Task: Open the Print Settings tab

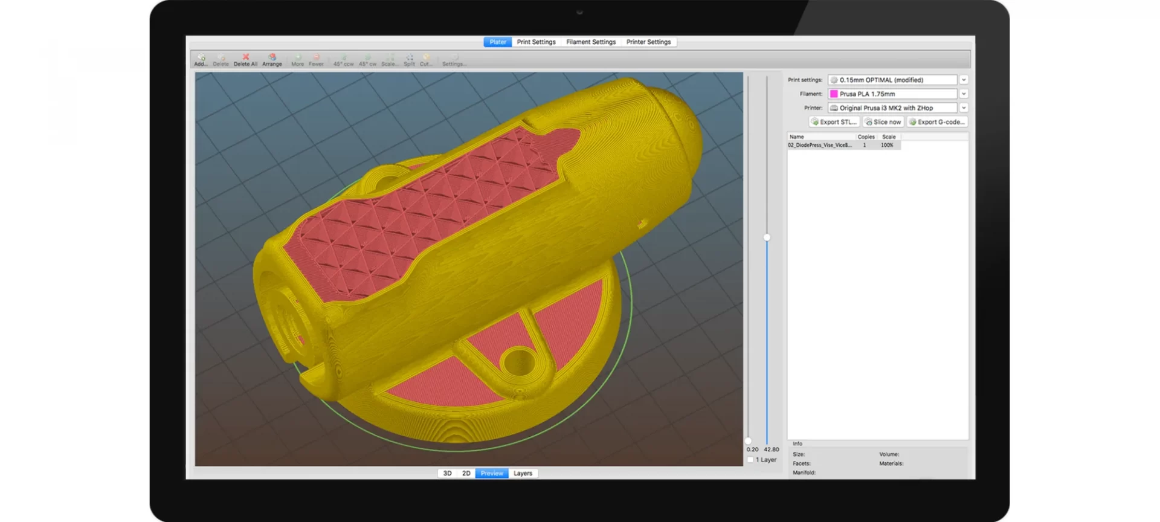Action: [536, 42]
